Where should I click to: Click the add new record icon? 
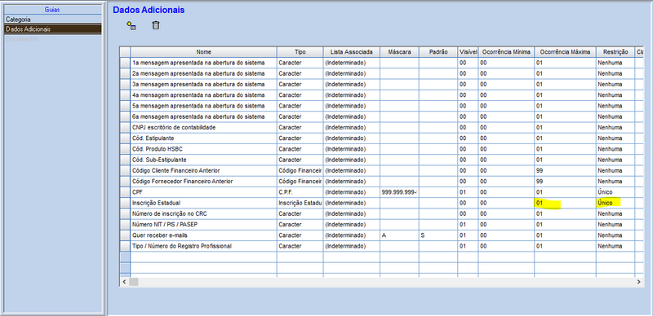(131, 26)
